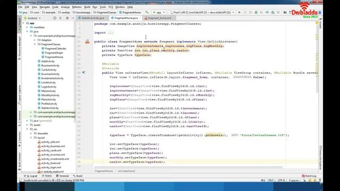Expand the java (generated) folder
This screenshot has width=340, height=191.
(27, 120)
